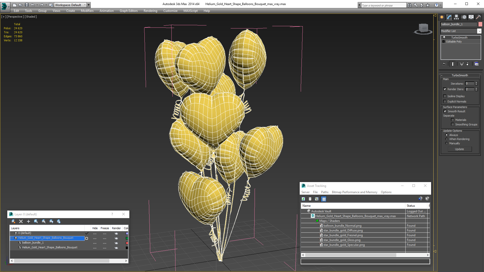Viewport: 484px width, 272px height.
Task: Enable Explicit Normals checkbox
Action: pyautogui.click(x=445, y=101)
